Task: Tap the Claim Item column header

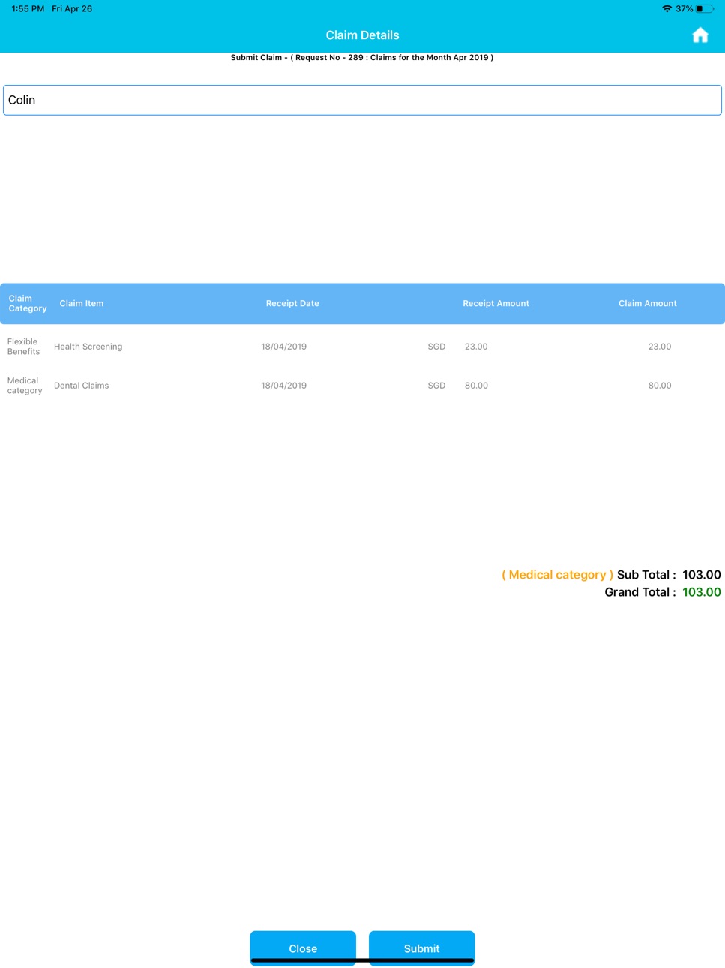Action: (82, 303)
